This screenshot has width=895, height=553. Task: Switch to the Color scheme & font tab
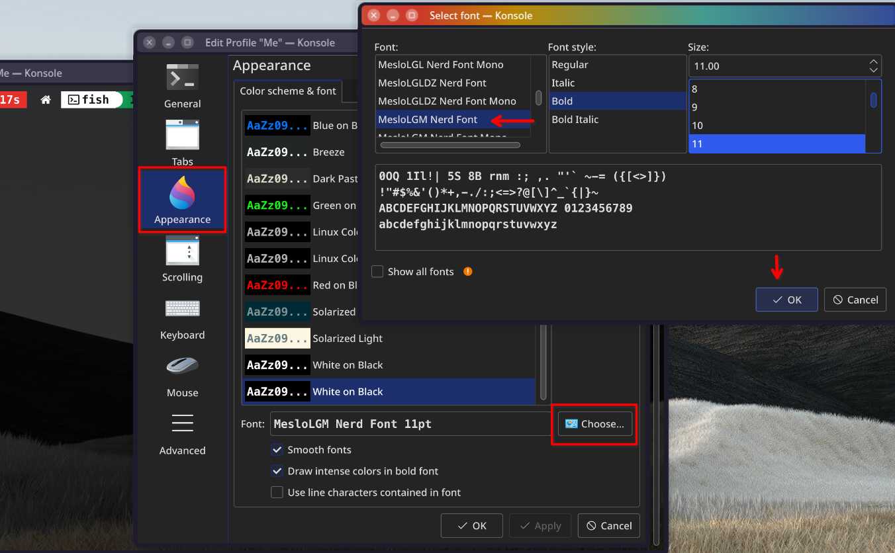tap(288, 91)
